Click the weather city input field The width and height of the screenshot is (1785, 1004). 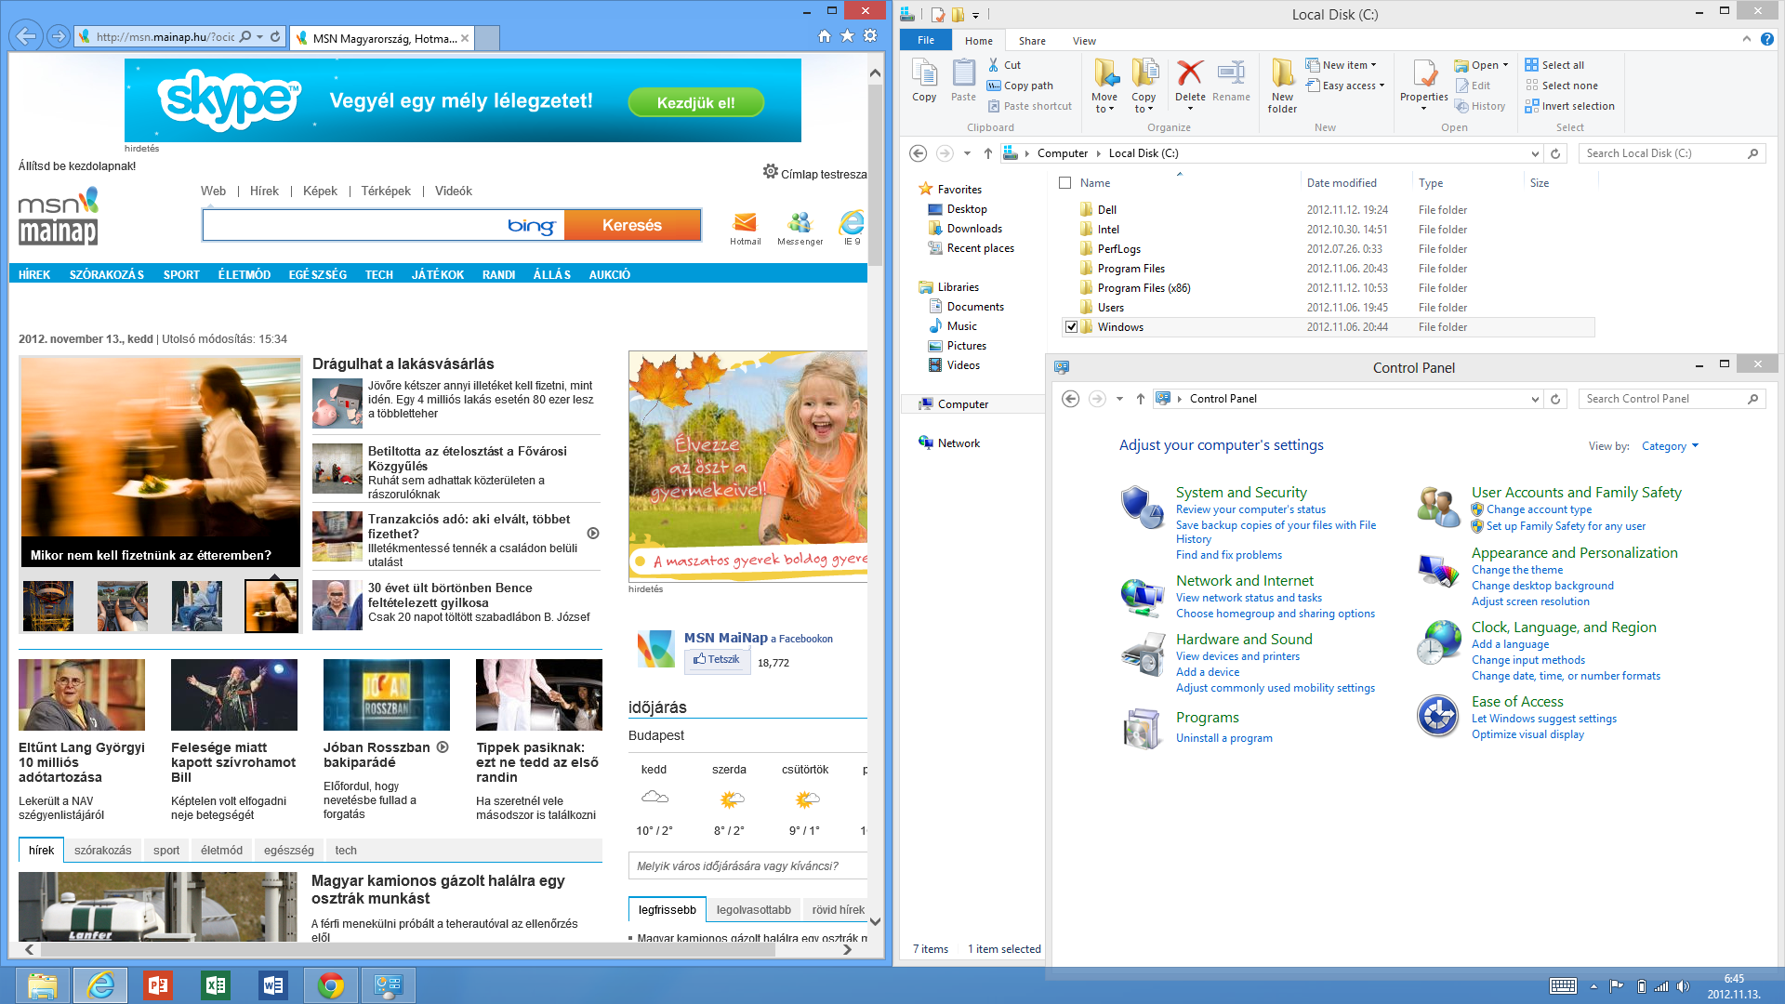(x=747, y=865)
